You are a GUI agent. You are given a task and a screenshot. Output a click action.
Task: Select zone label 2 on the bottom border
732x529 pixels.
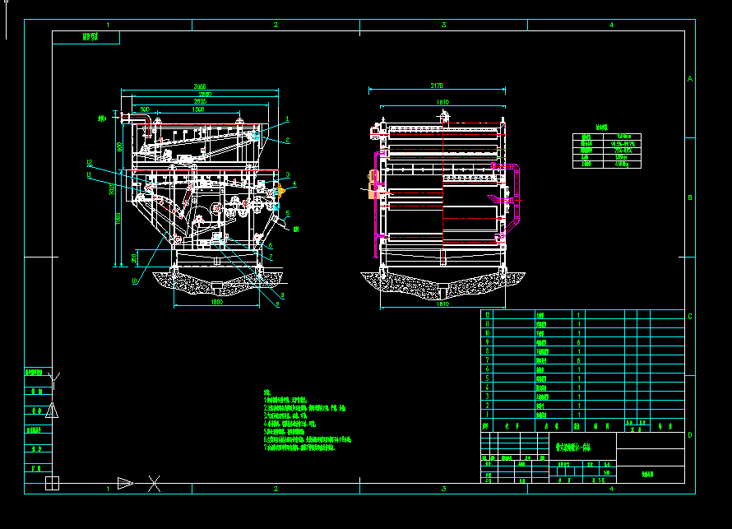[276, 489]
